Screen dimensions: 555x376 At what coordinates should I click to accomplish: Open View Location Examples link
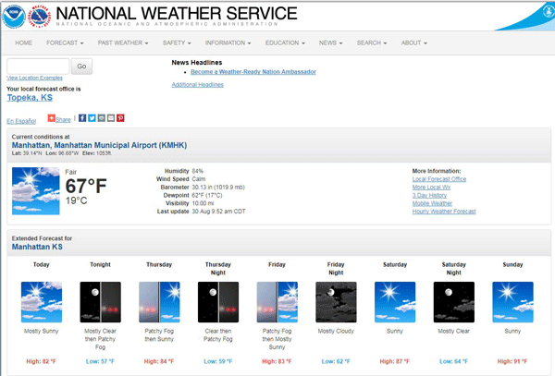tap(34, 78)
